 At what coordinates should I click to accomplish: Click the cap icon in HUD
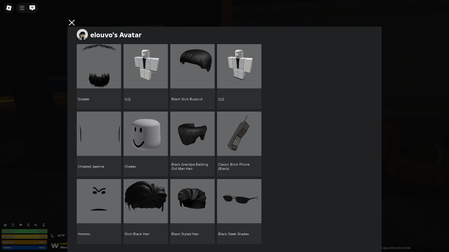coord(21,225)
